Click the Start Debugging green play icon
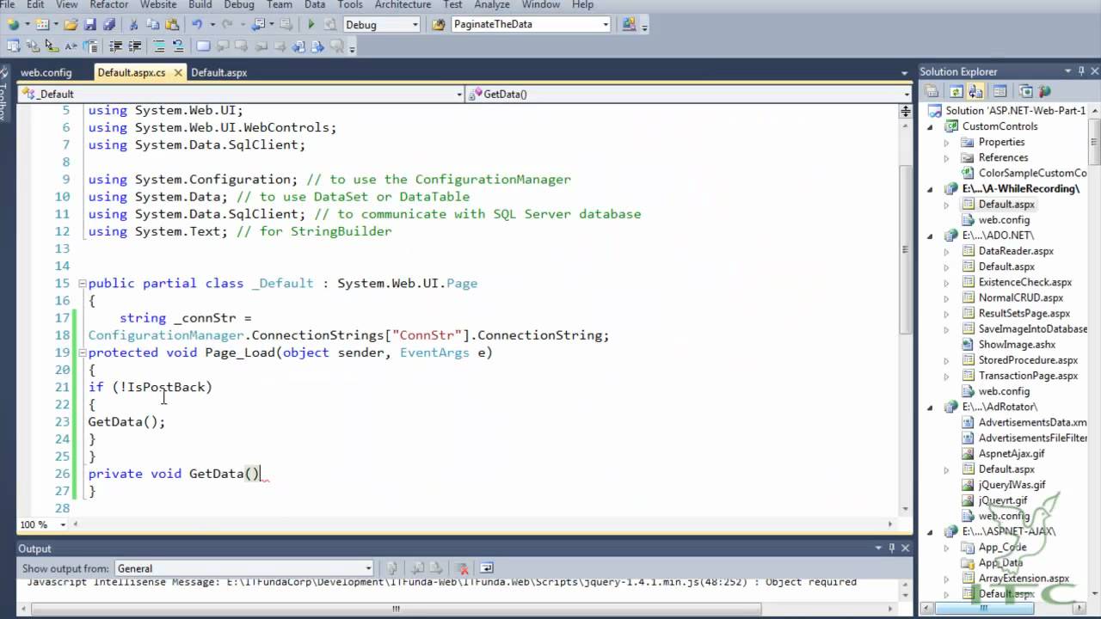This screenshot has width=1101, height=619. coord(311,24)
